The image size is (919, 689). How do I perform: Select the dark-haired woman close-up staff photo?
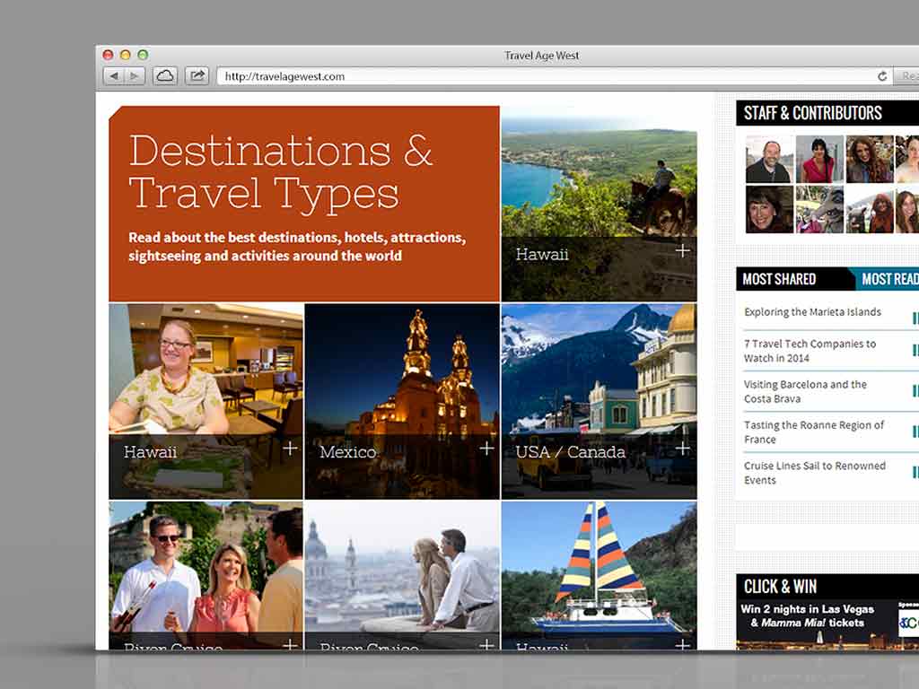(769, 210)
